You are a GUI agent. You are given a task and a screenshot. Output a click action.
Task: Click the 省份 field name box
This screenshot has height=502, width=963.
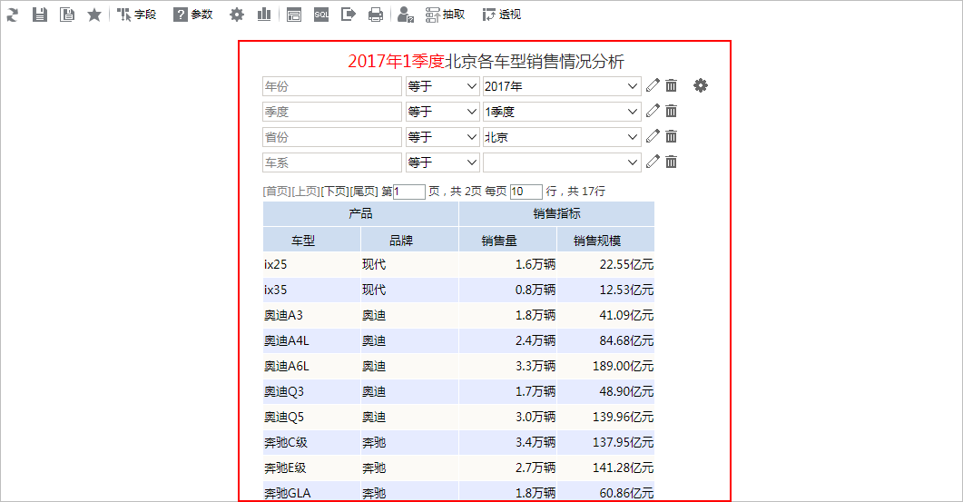pyautogui.click(x=332, y=137)
